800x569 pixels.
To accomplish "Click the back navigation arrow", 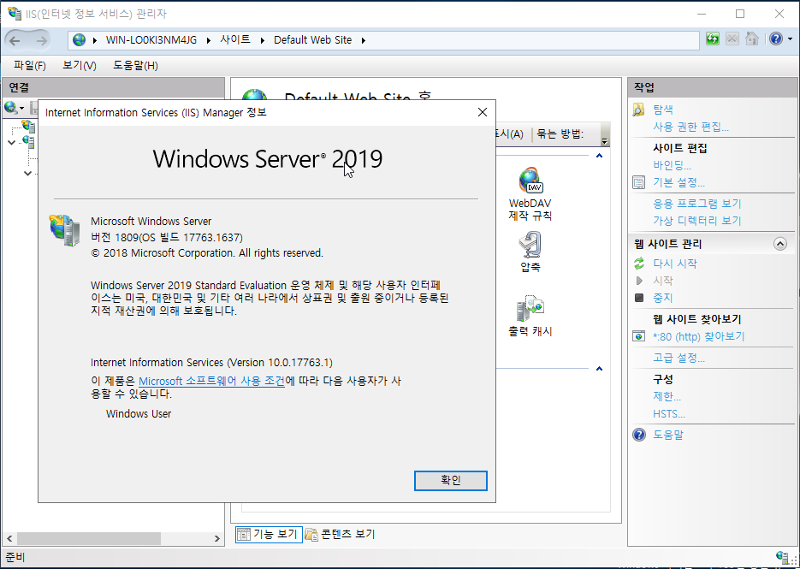I will point(15,40).
